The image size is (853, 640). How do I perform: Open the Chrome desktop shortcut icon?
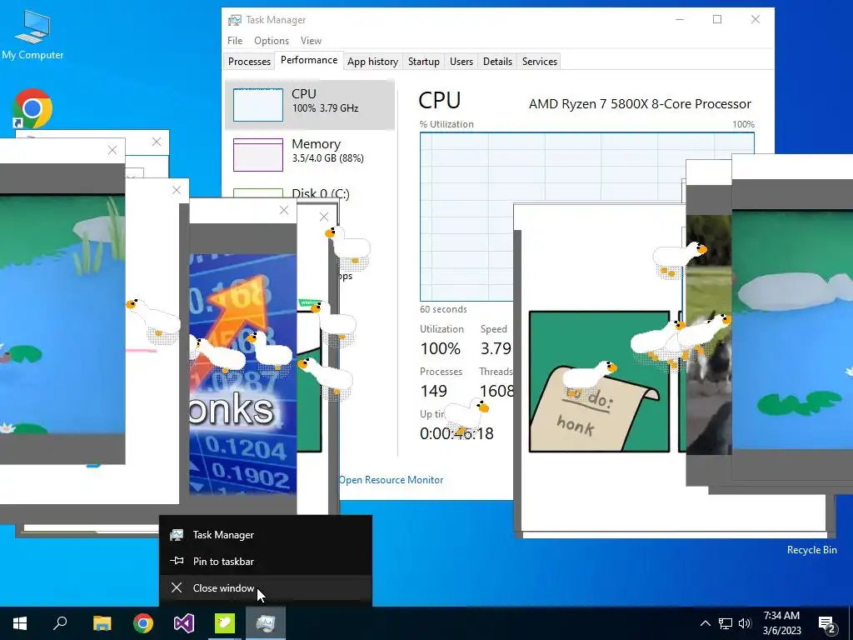pos(32,108)
